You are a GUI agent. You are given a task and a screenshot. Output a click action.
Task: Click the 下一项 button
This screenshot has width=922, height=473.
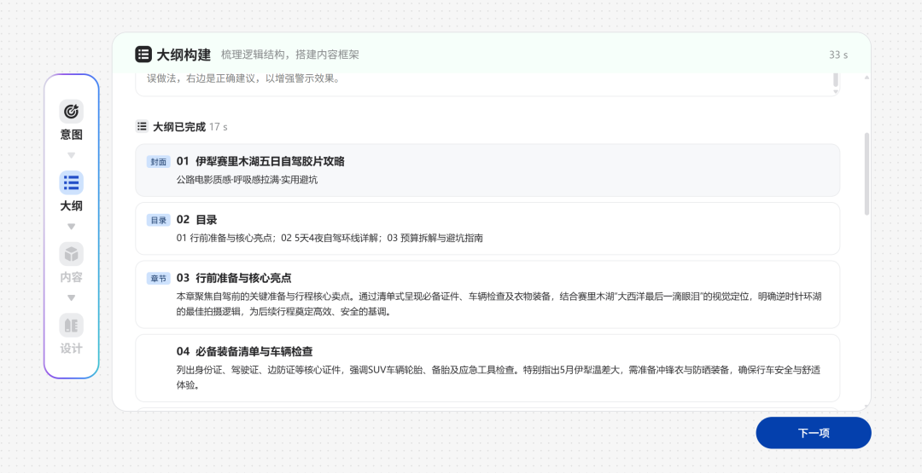point(814,433)
